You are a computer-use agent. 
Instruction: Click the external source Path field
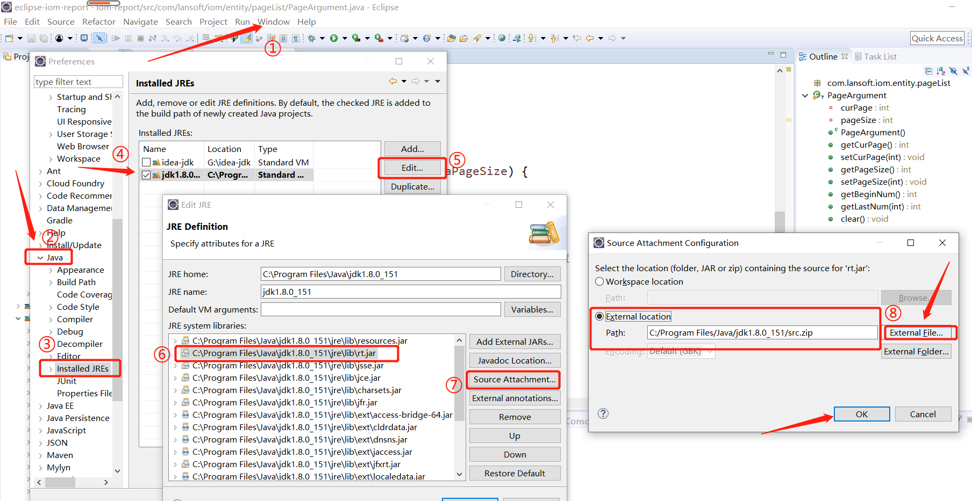(762, 332)
